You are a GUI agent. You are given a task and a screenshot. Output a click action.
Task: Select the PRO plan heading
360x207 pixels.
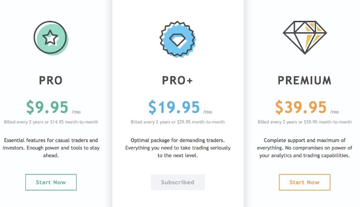[51, 81]
